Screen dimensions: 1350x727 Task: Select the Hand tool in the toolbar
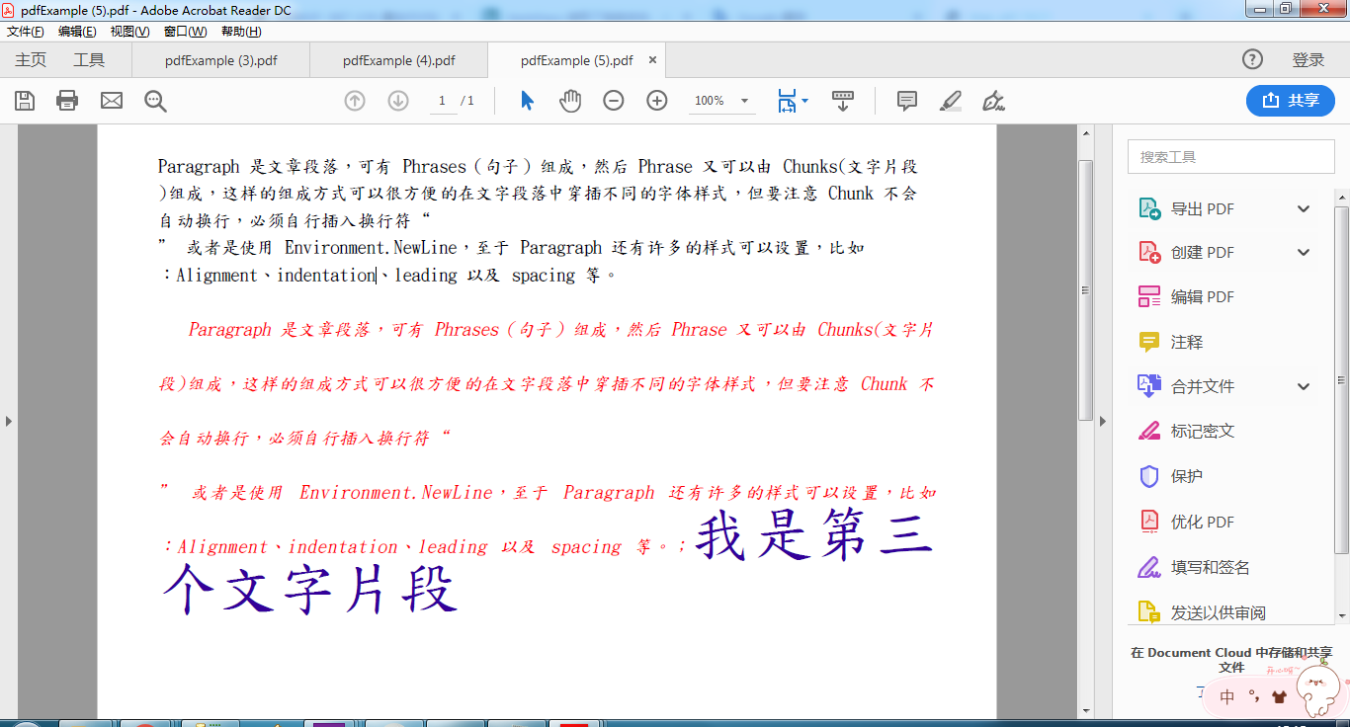pos(570,100)
